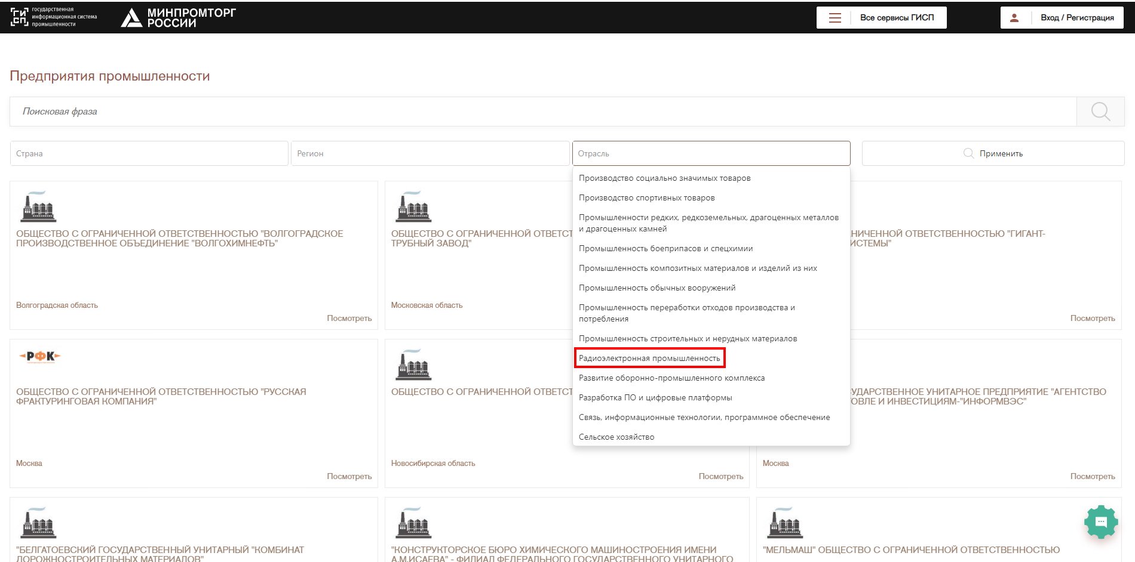Select Промышленность композитных материалов option

[x=711, y=268]
